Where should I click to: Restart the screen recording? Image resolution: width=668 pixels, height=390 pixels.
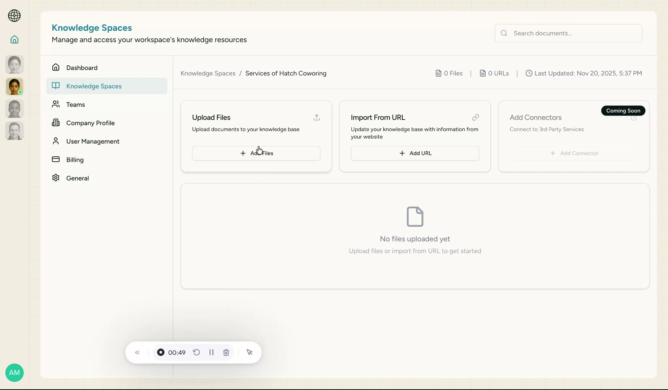[196, 352]
